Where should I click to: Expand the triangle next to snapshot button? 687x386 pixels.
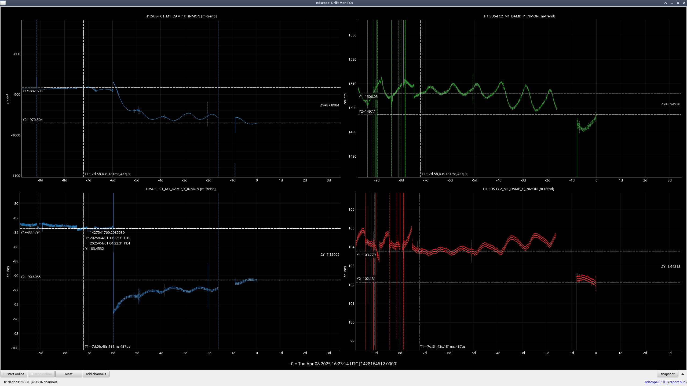(x=683, y=374)
